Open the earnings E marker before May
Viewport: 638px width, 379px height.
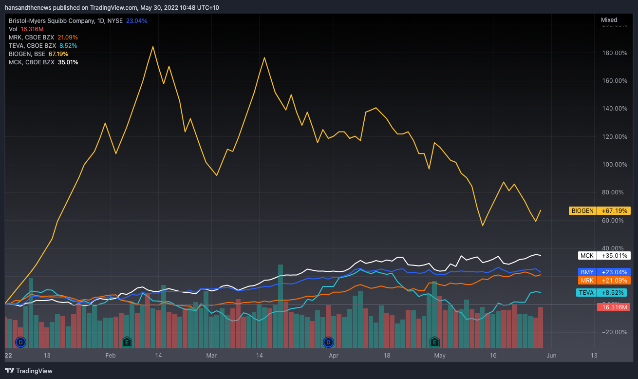[434, 342]
